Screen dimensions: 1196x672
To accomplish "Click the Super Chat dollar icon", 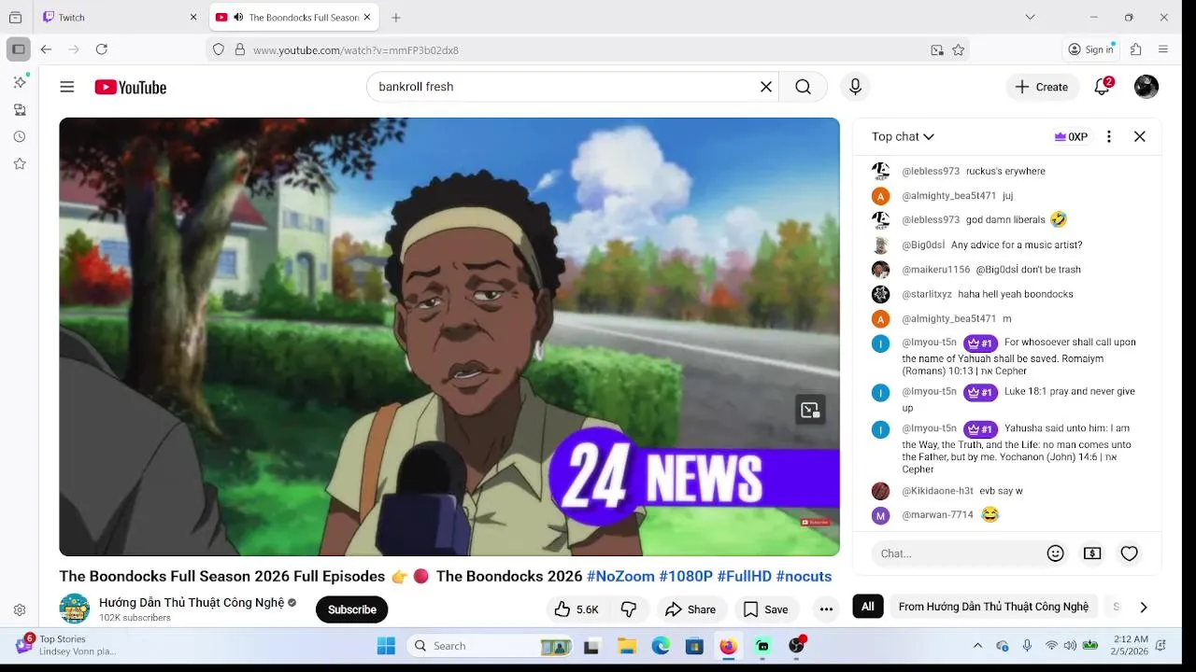I will (1092, 553).
